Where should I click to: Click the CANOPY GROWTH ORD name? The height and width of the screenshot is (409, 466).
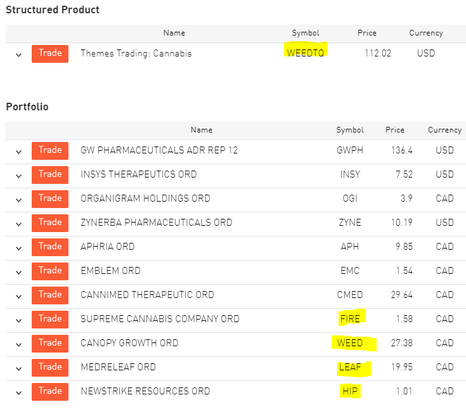(129, 342)
